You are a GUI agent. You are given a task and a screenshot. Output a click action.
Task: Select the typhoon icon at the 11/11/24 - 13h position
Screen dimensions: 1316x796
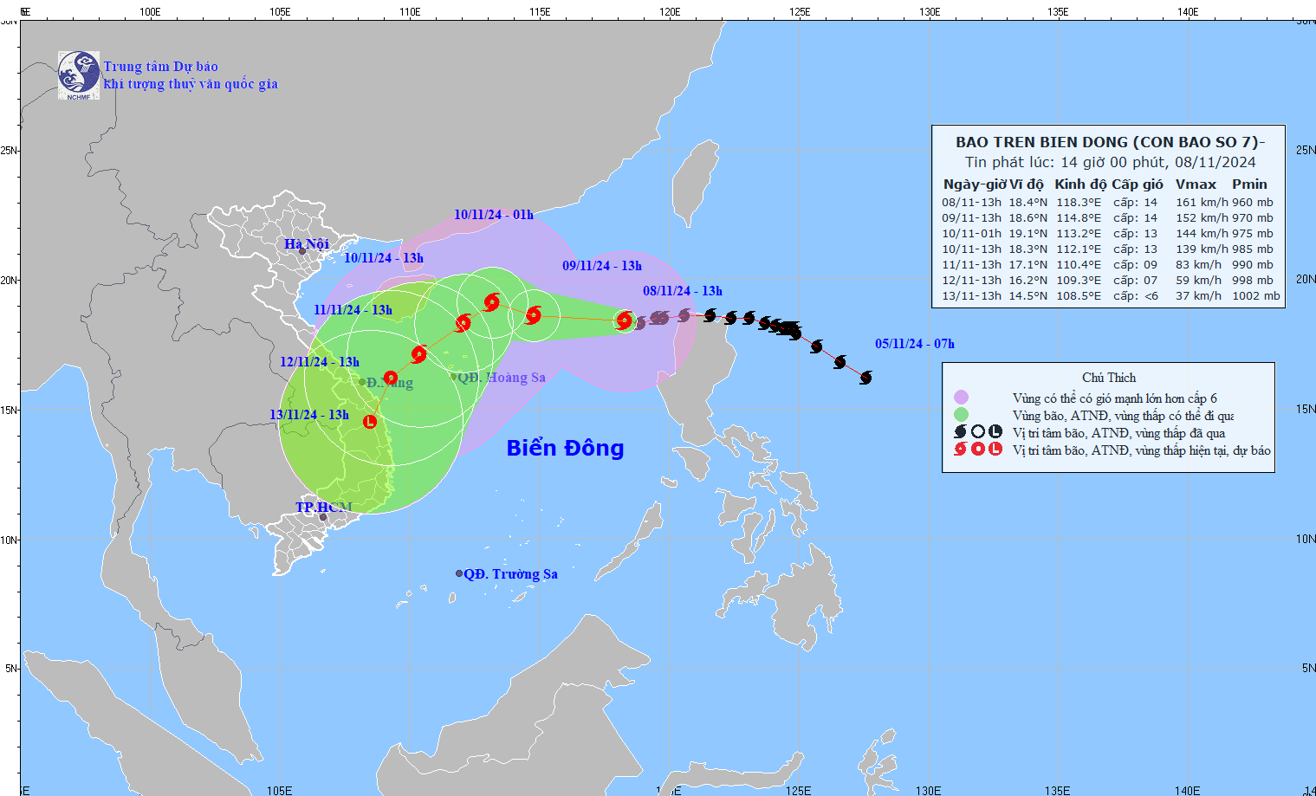pyautogui.click(x=420, y=353)
